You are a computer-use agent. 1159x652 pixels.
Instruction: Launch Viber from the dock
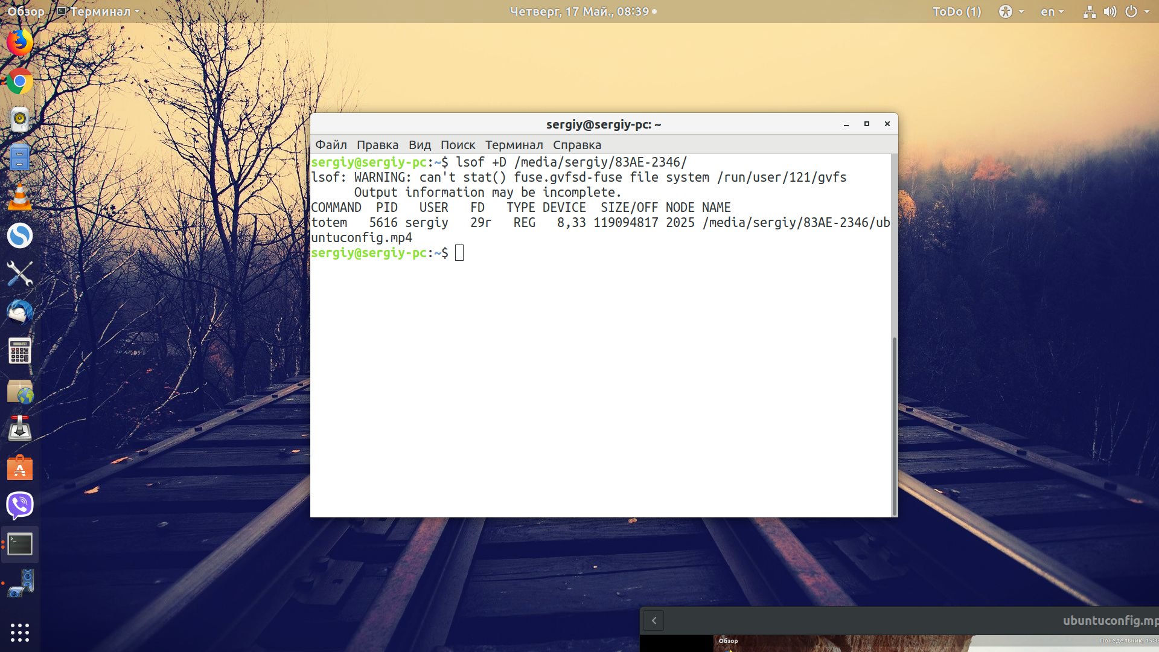[20, 506]
